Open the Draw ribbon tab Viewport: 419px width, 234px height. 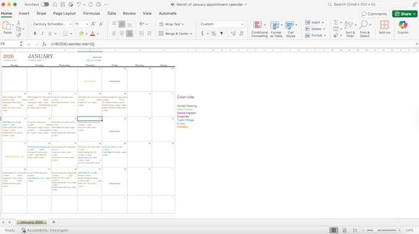[41, 14]
